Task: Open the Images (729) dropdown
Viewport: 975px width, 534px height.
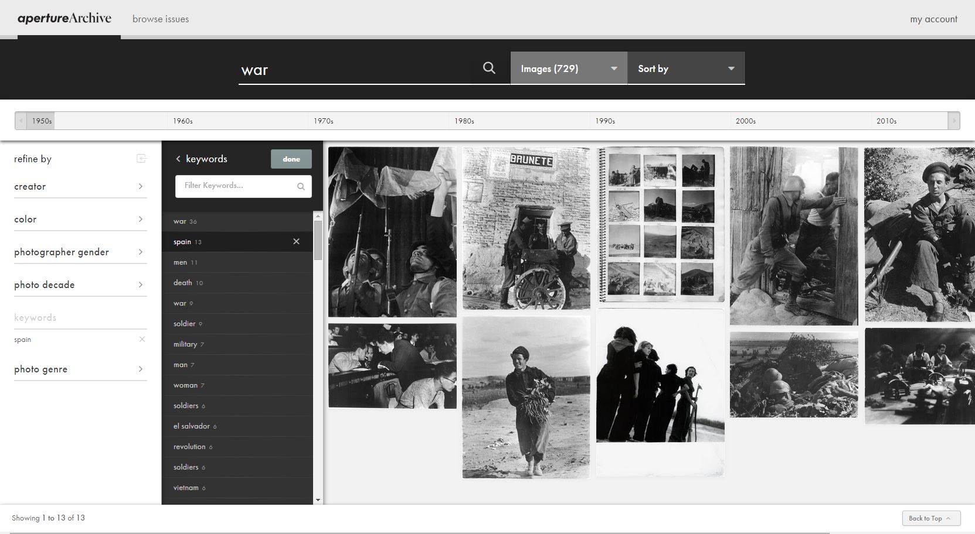Action: coord(568,69)
